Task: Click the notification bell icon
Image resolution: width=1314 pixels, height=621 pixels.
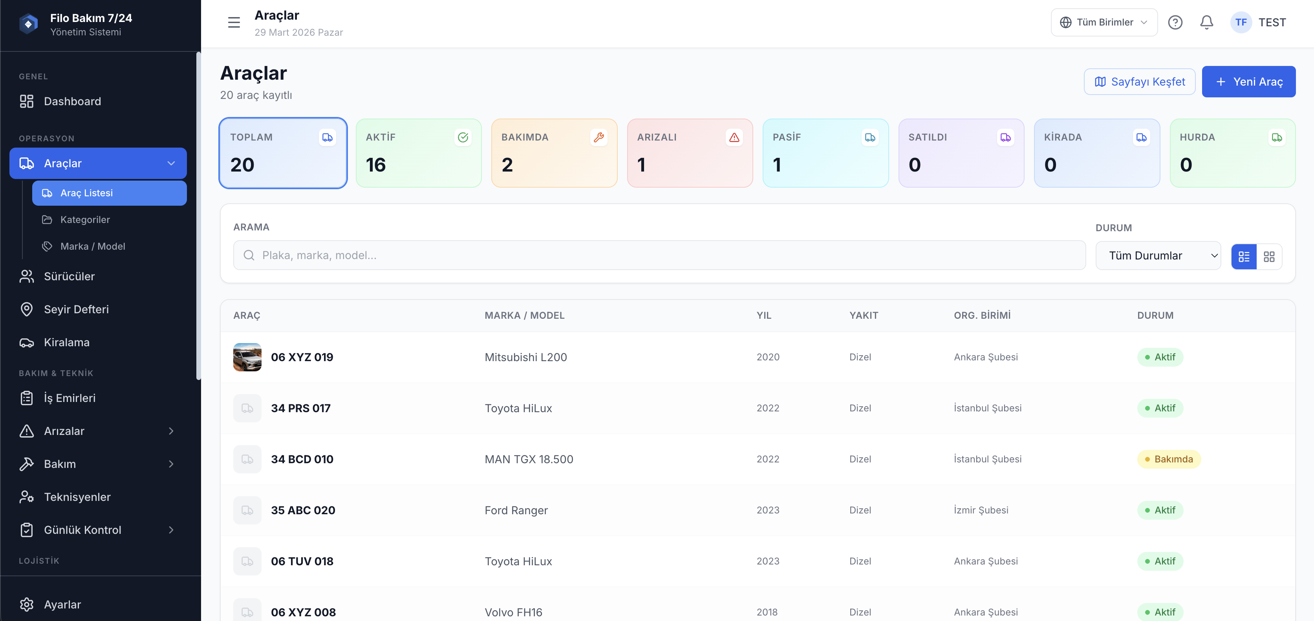Action: click(x=1206, y=22)
